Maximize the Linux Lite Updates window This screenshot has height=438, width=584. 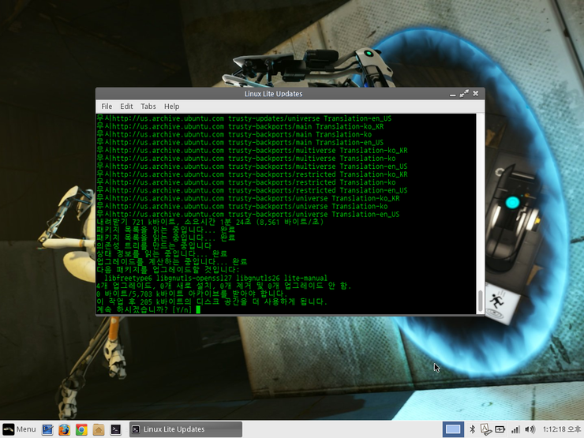pos(464,94)
